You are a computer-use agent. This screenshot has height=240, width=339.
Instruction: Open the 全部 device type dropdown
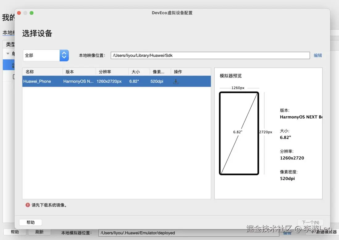pos(46,55)
